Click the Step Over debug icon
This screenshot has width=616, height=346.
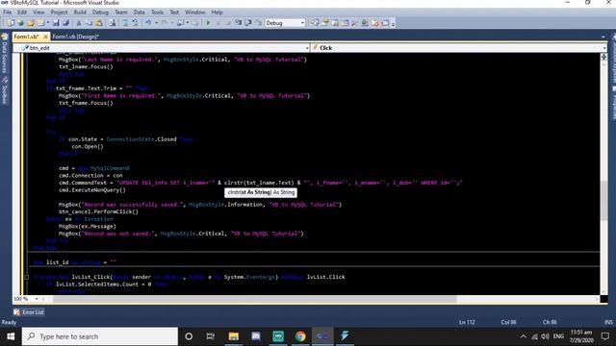click(x=247, y=23)
